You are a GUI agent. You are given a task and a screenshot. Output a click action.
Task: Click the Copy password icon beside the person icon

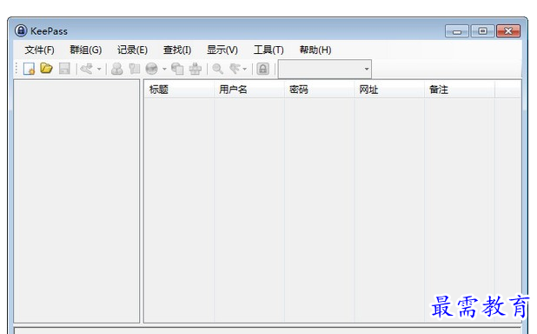[135, 69]
